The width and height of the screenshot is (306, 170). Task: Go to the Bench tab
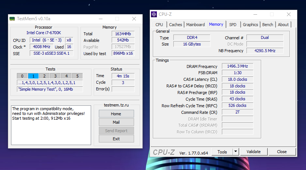point(267,25)
